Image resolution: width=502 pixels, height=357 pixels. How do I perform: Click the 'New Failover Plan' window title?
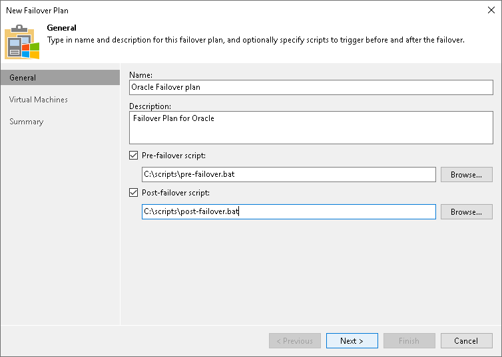(x=37, y=11)
